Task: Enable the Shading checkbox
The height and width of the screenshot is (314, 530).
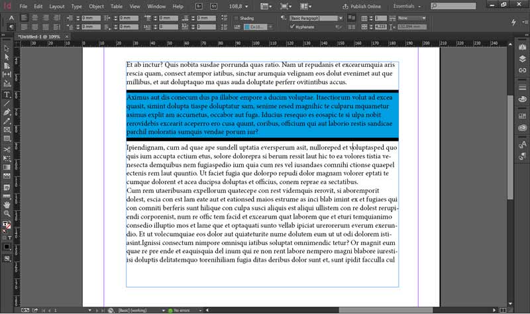Action: coord(237,19)
